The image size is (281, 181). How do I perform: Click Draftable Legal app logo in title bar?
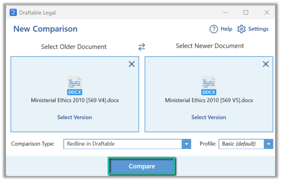tap(13, 12)
